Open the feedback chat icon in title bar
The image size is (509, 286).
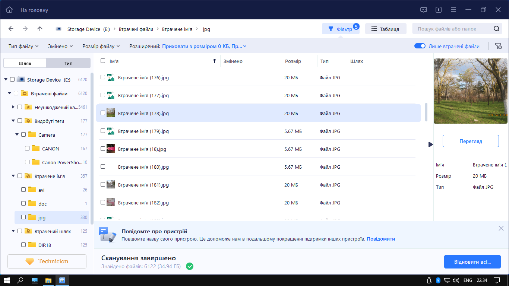(x=424, y=10)
